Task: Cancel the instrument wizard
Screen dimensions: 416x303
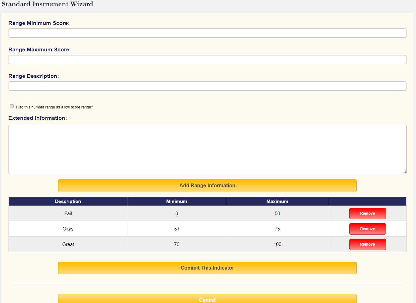Action: pos(207,299)
